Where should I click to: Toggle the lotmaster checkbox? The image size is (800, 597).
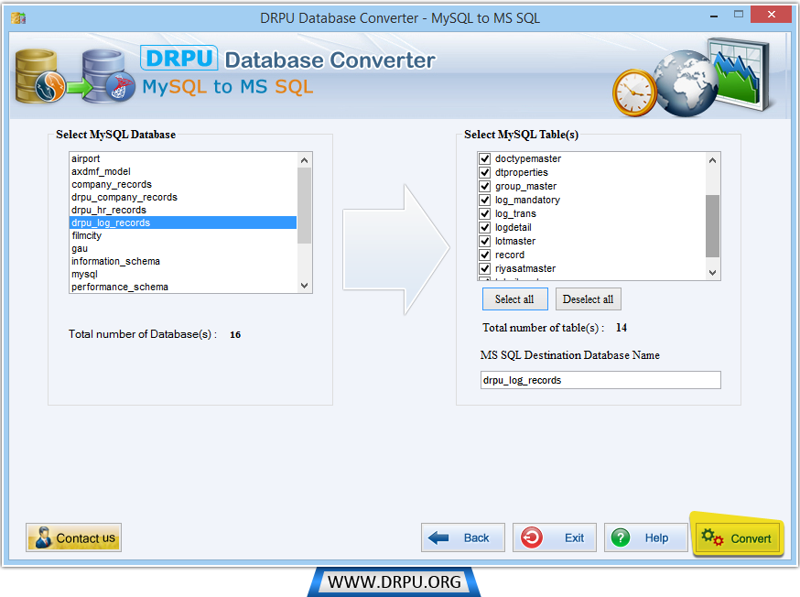[x=485, y=241]
